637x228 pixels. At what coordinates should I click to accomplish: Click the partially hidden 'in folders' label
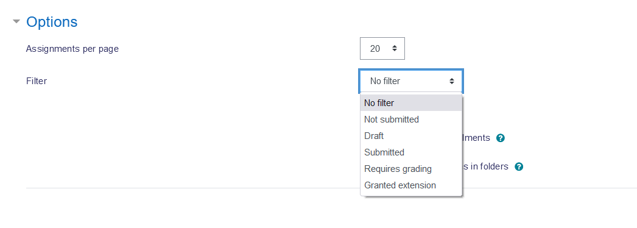pyautogui.click(x=485, y=166)
